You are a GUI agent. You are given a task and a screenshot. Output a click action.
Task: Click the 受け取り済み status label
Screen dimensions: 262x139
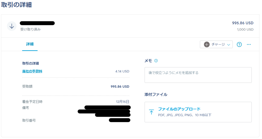pyautogui.click(x=30, y=29)
